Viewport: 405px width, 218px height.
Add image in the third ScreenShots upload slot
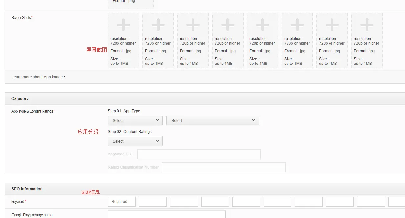point(193,41)
